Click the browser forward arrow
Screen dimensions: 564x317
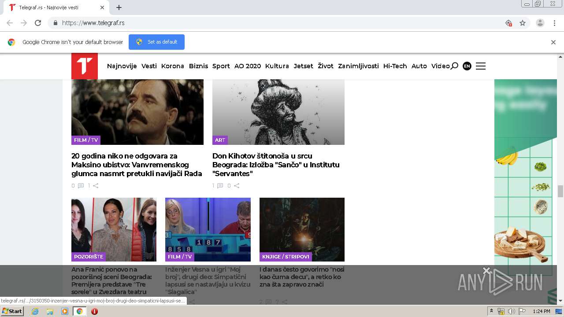(24, 23)
